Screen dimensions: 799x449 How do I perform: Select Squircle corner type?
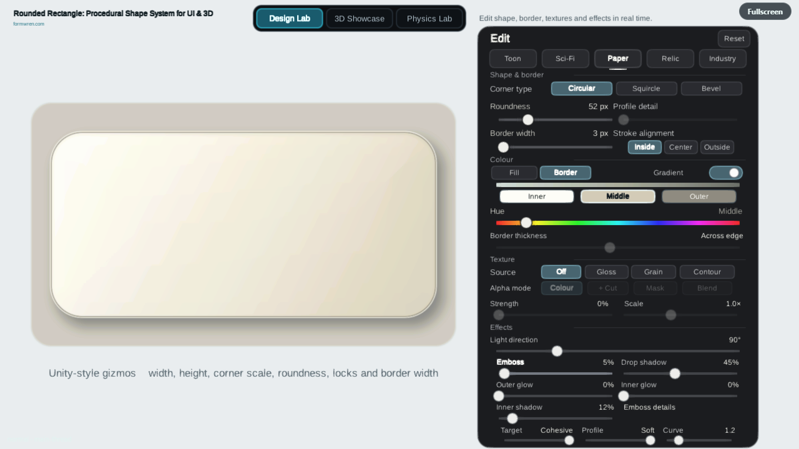coord(646,89)
